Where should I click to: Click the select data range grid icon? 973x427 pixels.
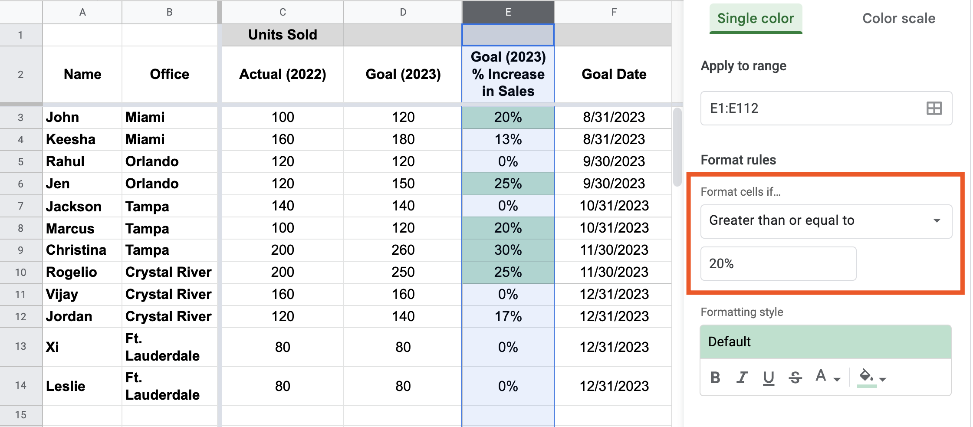(x=934, y=108)
